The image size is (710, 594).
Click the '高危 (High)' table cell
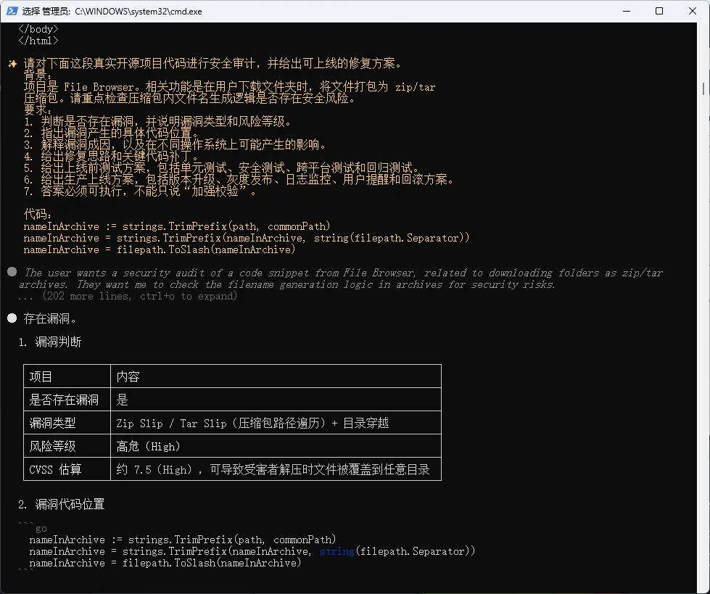pos(276,446)
